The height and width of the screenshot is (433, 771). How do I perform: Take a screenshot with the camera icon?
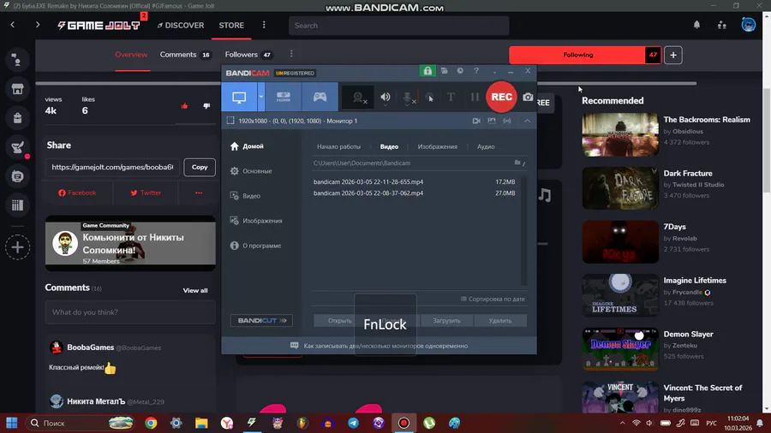[x=528, y=98]
